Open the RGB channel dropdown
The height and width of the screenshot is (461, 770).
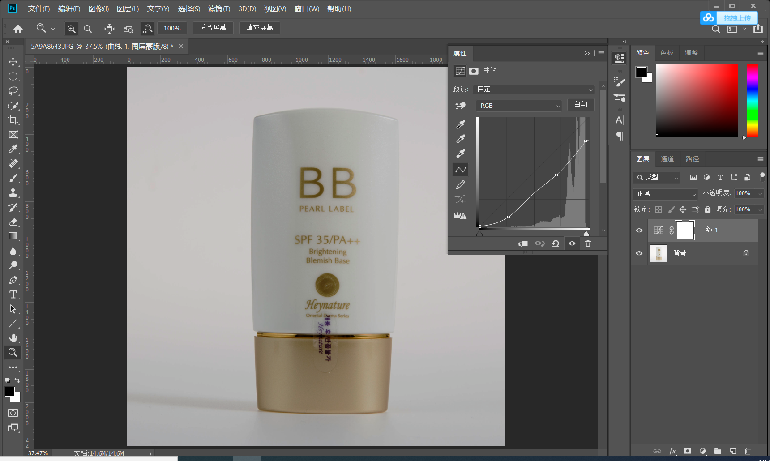pos(519,106)
